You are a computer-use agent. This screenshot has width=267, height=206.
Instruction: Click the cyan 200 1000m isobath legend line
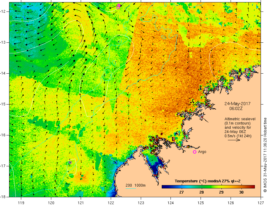click(x=131, y=188)
